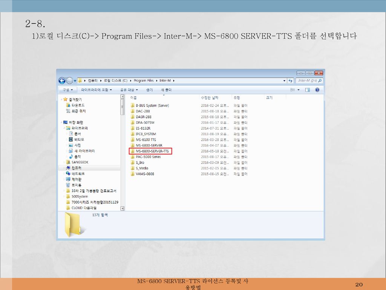Click date 2016-05-18 of MS-6800-SERVER-TTS row
The width and height of the screenshot is (386, 290).
[214, 151]
